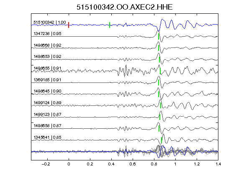The height and width of the screenshot is (180, 241).
Task: Click green pick marker on blue top trace
Action: [110, 25]
